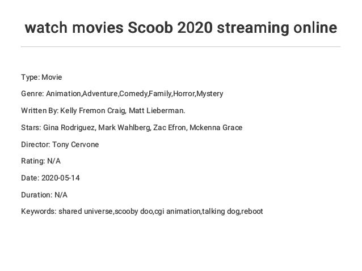Click the Keywords line
The image size is (362, 271).
(x=142, y=212)
